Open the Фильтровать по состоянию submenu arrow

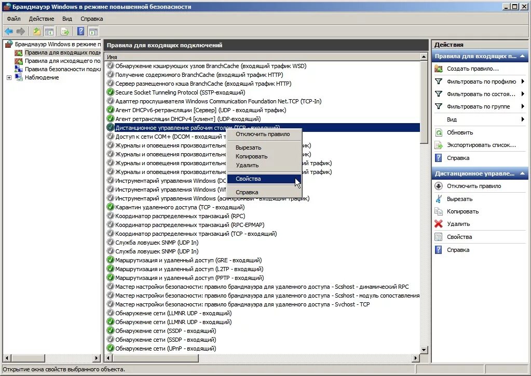point(523,94)
